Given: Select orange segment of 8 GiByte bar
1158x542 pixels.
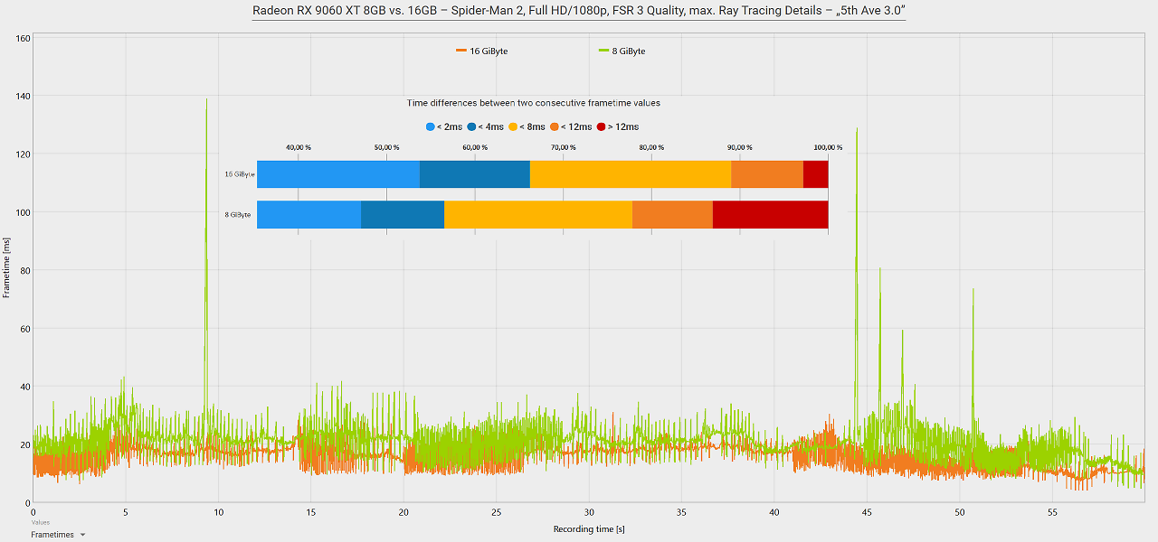Looking at the screenshot, I should click(x=672, y=214).
